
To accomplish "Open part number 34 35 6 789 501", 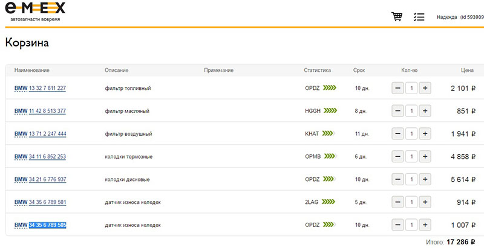I will [47, 202].
